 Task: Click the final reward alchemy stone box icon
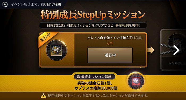click(136, 81)
